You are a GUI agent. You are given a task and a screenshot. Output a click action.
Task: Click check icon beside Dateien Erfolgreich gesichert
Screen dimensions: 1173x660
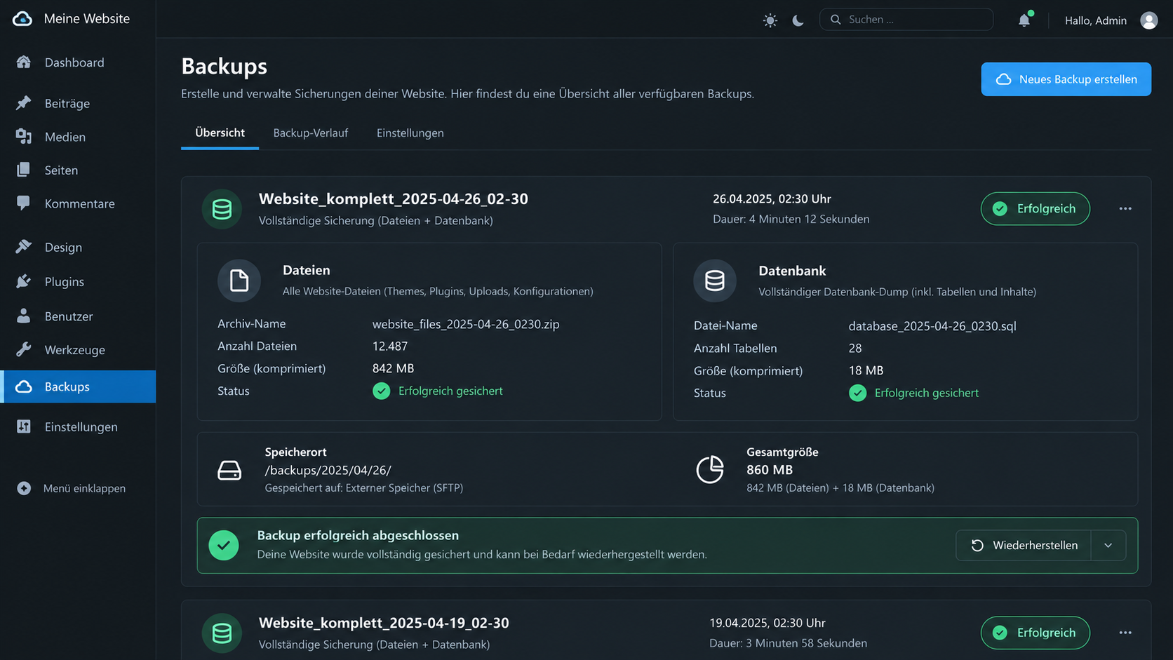click(382, 391)
